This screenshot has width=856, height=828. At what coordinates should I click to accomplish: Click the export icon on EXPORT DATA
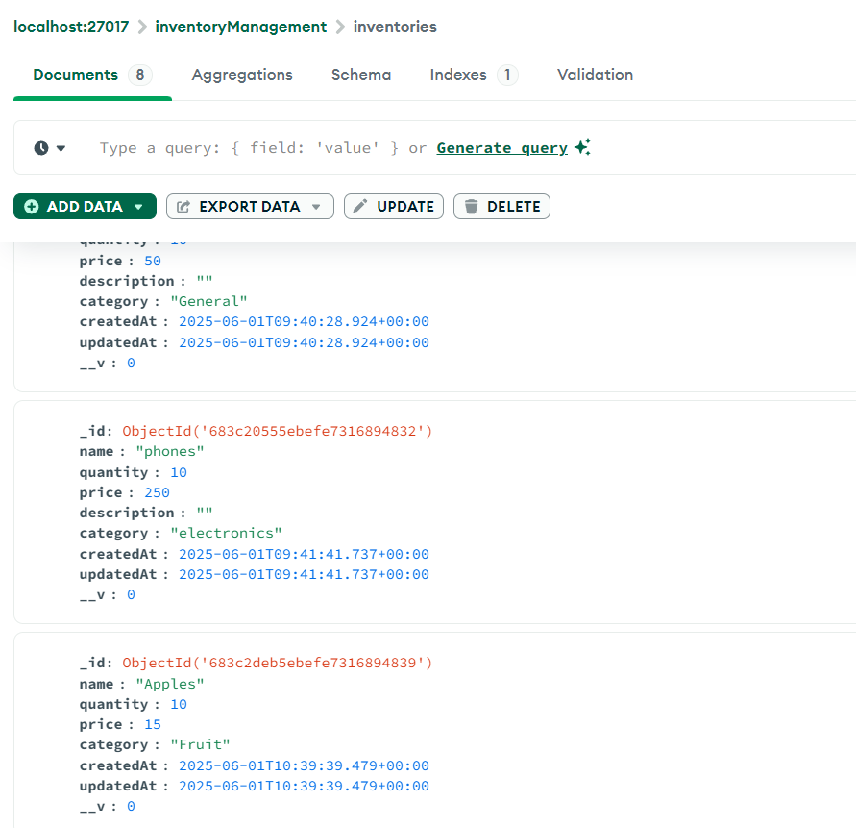click(183, 207)
